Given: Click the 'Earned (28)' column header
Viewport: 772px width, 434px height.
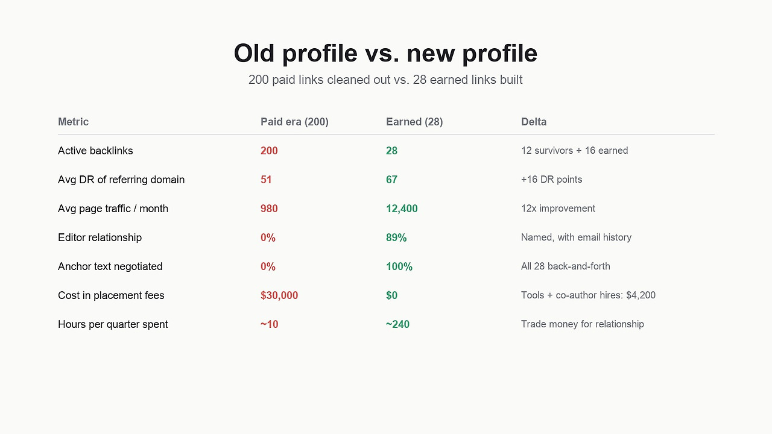Looking at the screenshot, I should (x=414, y=122).
